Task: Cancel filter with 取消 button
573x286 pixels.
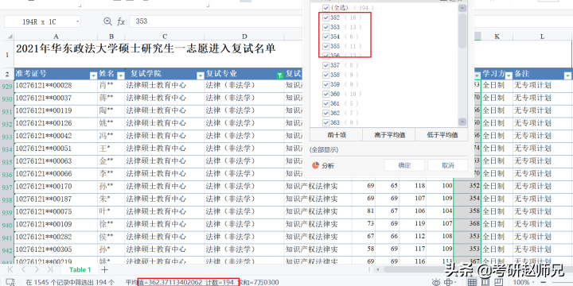Action: tap(447, 165)
